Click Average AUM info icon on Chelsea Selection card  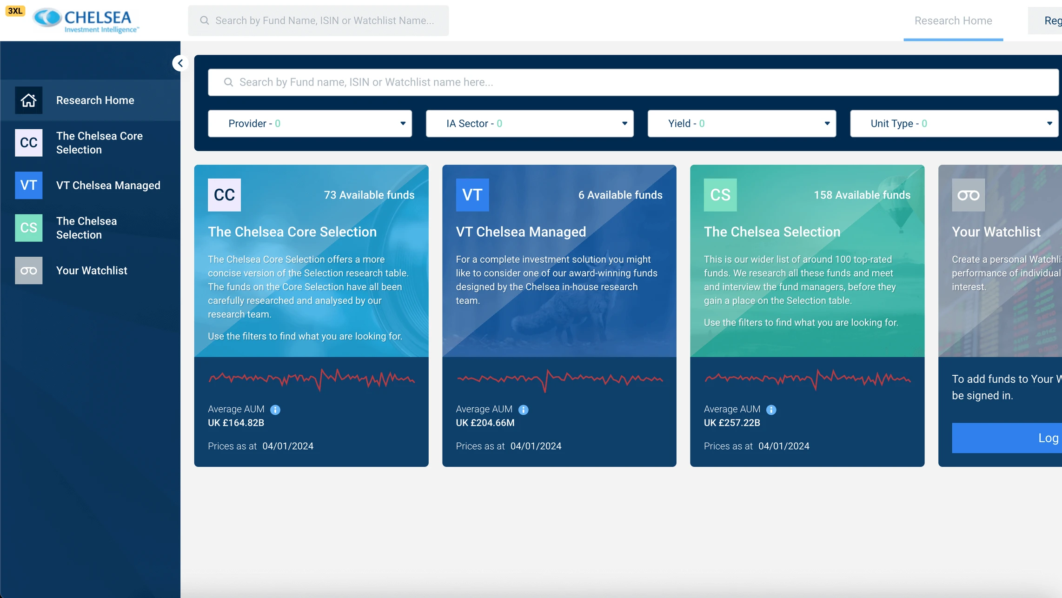point(771,410)
